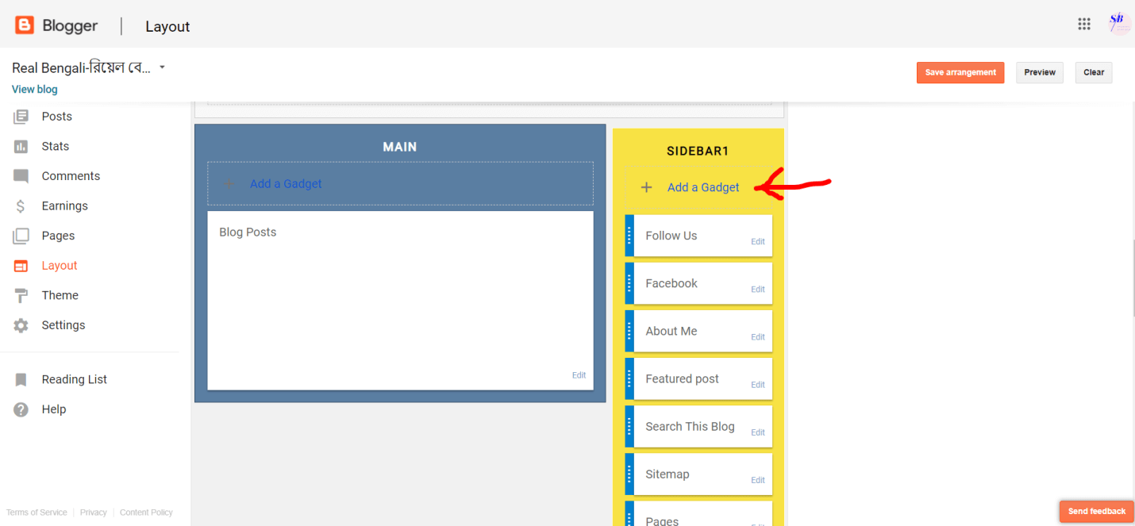Image resolution: width=1135 pixels, height=526 pixels.
Task: Click the Pages sidebar icon
Action: (21, 236)
